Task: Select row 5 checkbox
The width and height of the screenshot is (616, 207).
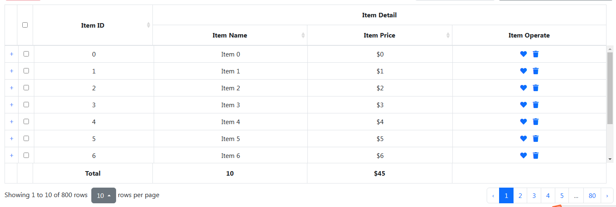Action: [26, 139]
